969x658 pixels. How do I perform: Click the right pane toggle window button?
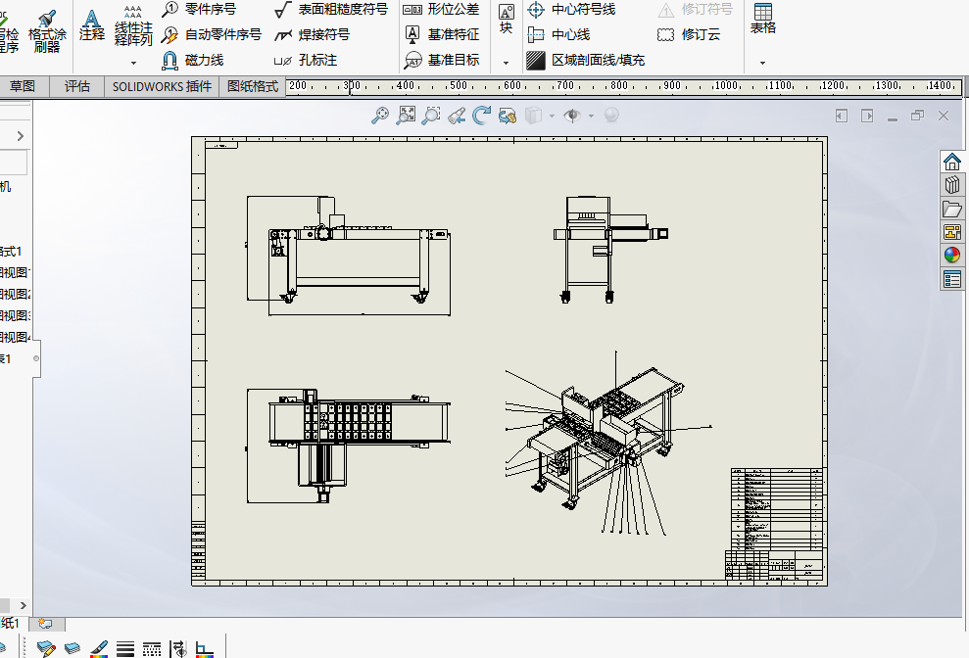(867, 116)
